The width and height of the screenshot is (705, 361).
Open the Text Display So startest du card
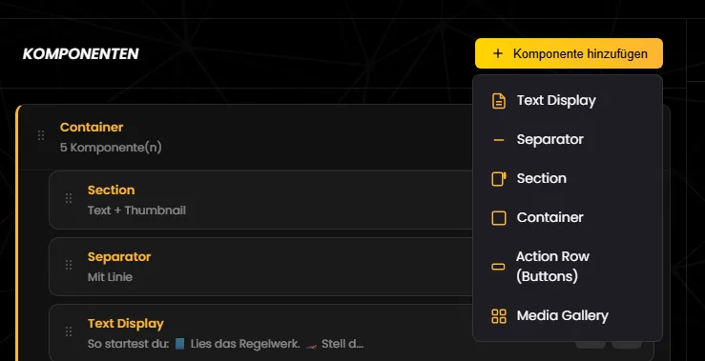point(260,332)
